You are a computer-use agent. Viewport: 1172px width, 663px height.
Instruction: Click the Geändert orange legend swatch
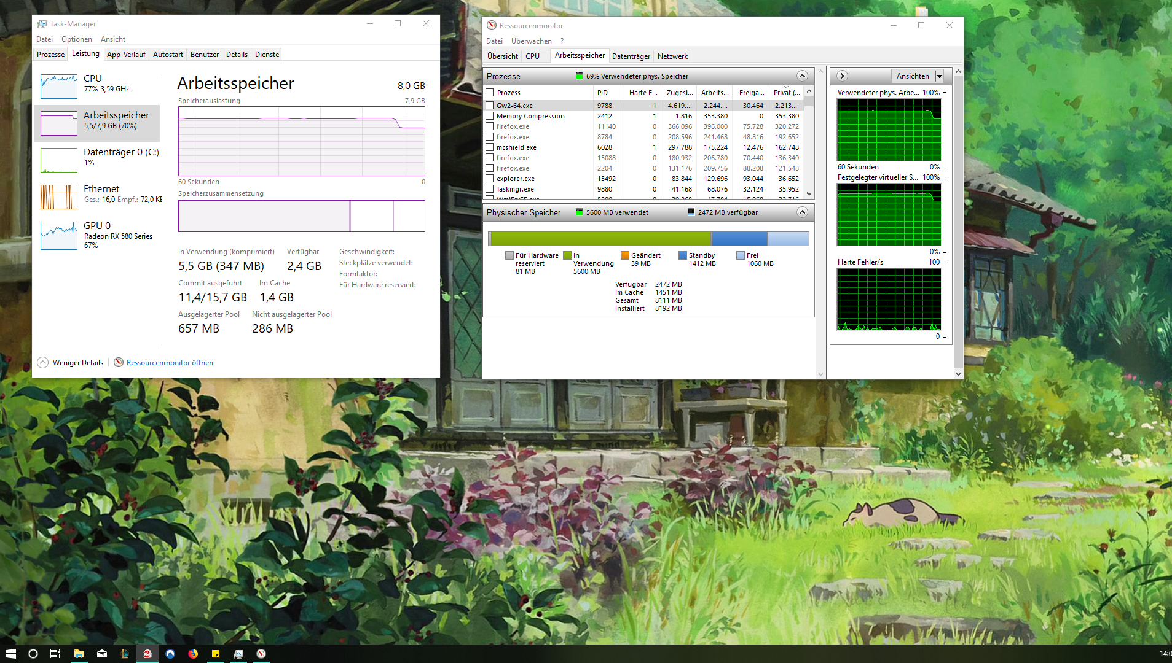[625, 255]
